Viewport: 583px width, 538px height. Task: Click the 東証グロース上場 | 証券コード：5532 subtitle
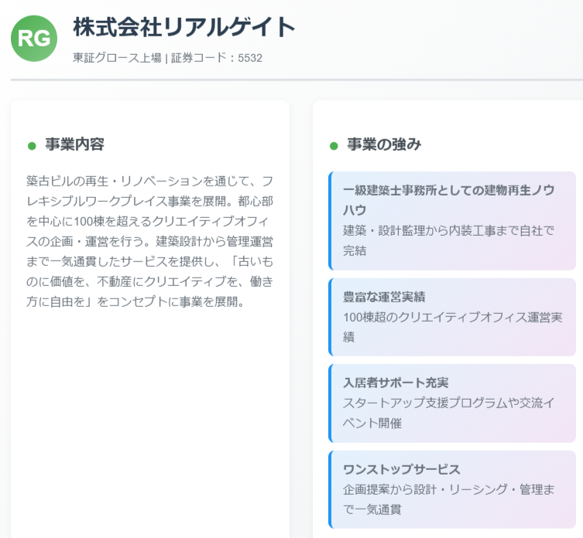pos(168,58)
